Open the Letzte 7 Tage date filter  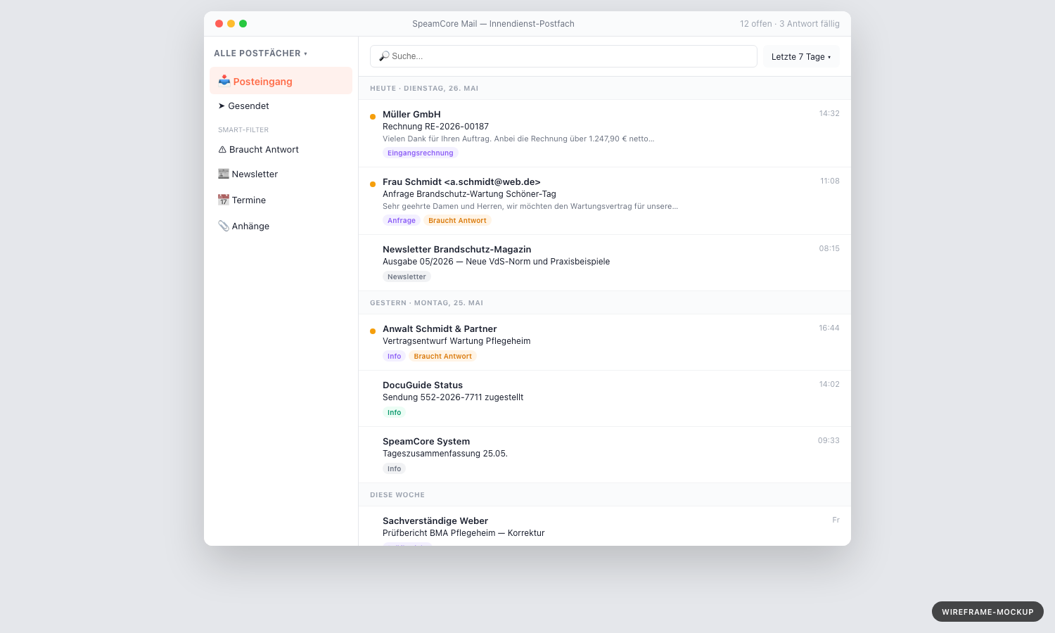801,57
